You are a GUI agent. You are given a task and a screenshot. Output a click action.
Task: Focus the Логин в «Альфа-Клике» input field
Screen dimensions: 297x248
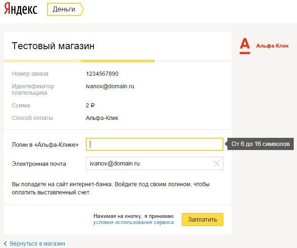(x=154, y=144)
